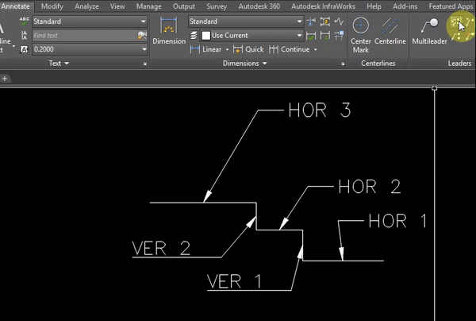The image size is (476, 321).
Task: Click the leader icon below the highlighted one
Action: pos(456,37)
